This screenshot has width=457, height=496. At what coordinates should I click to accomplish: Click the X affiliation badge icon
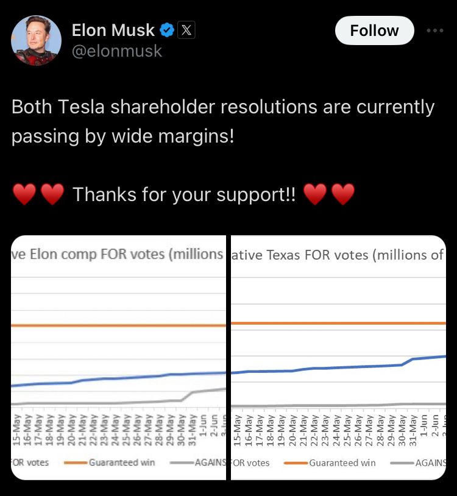[x=186, y=30]
